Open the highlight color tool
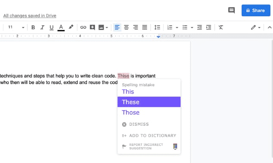This screenshot has width=273, height=163. tap(71, 27)
